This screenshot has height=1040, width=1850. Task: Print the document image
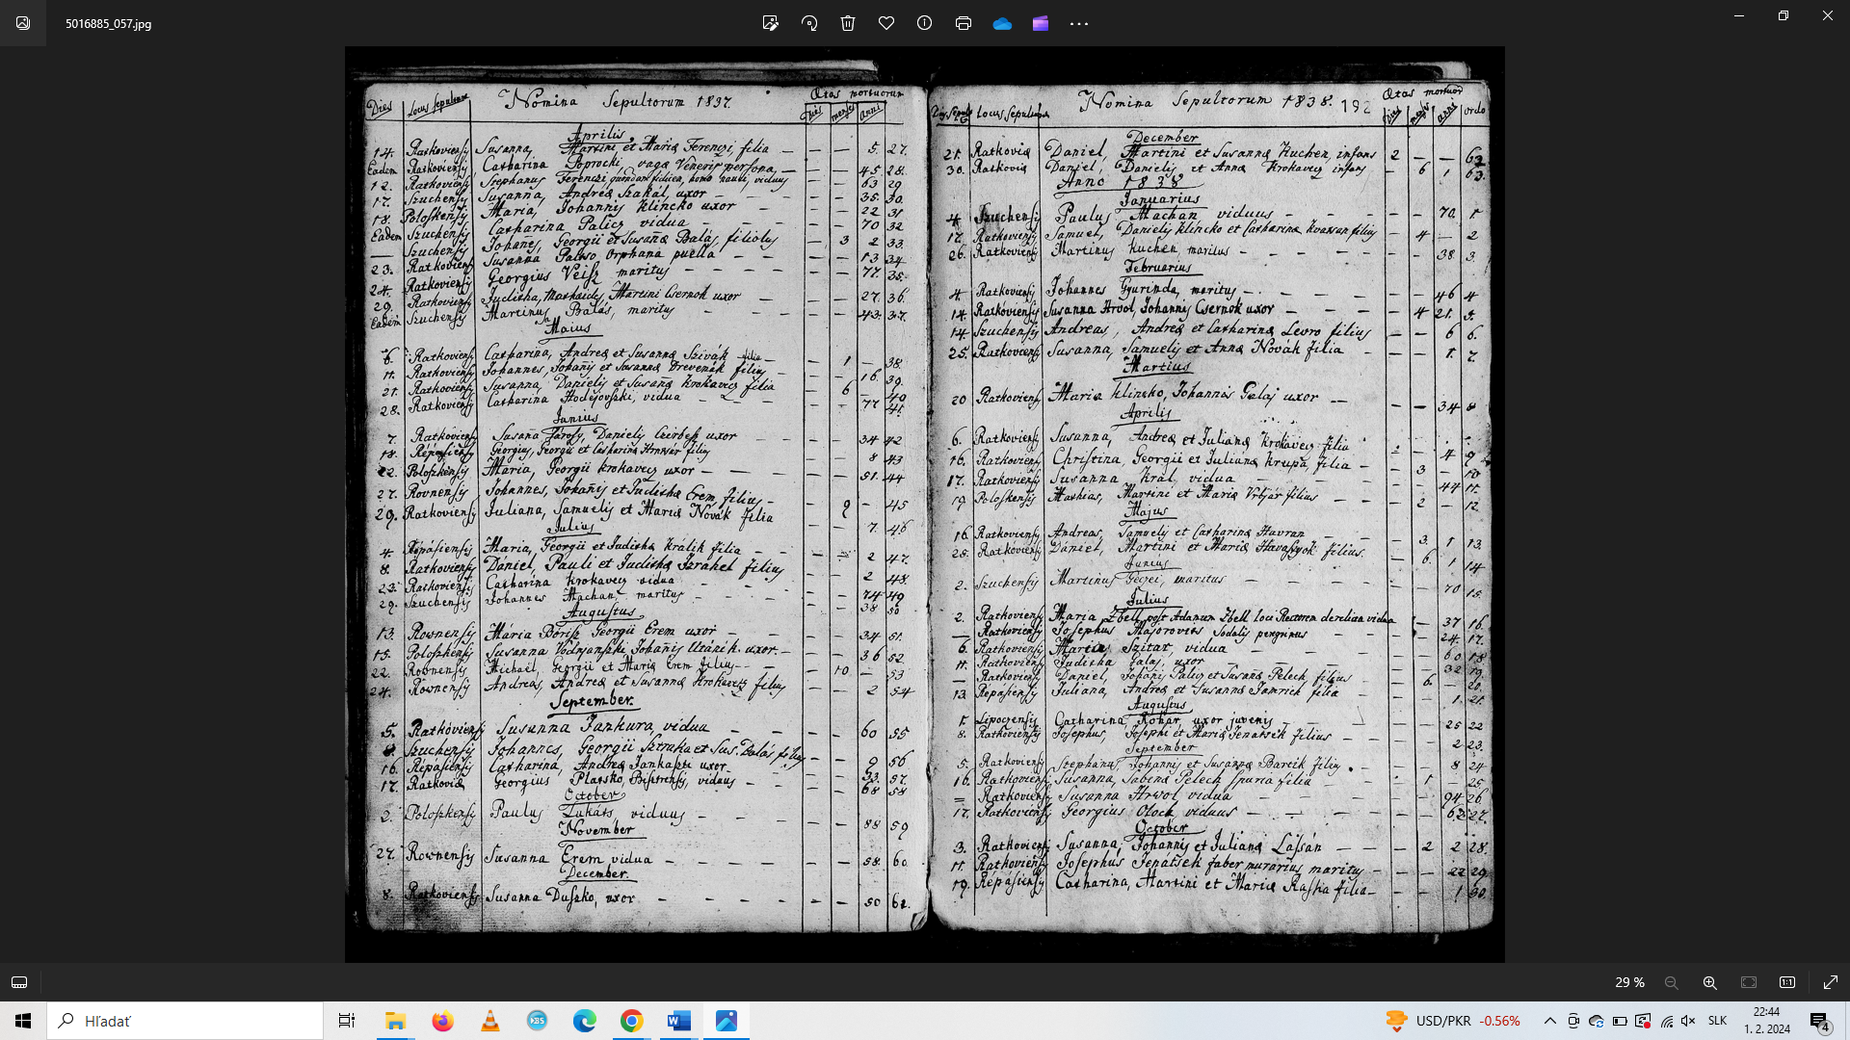964,23
